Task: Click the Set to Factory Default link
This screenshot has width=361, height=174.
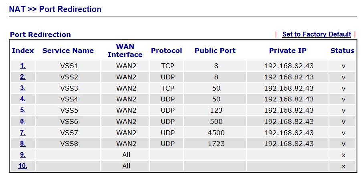Action: pyautogui.click(x=317, y=34)
